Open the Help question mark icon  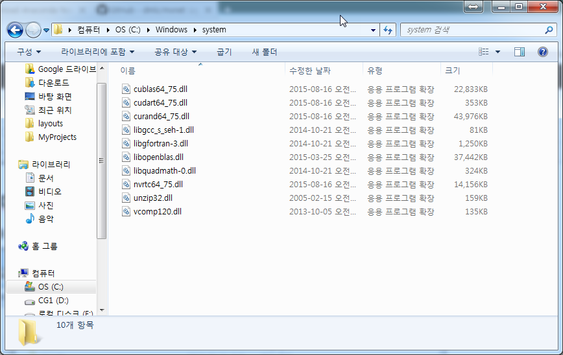[542, 52]
